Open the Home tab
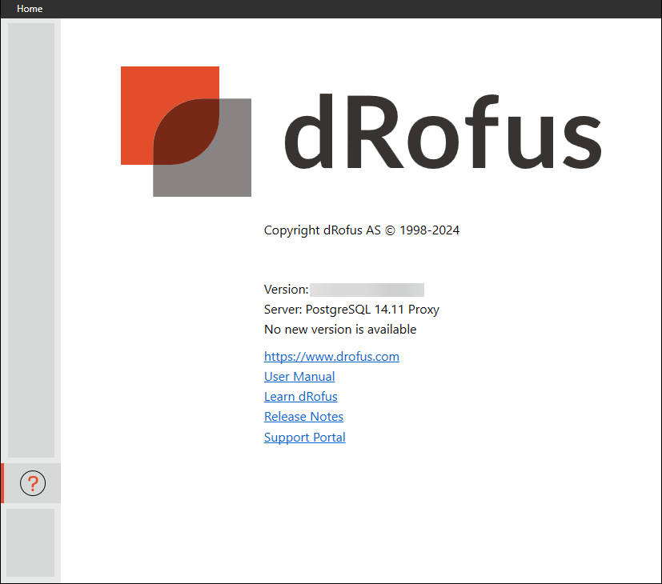This screenshot has width=662, height=584. click(x=30, y=9)
